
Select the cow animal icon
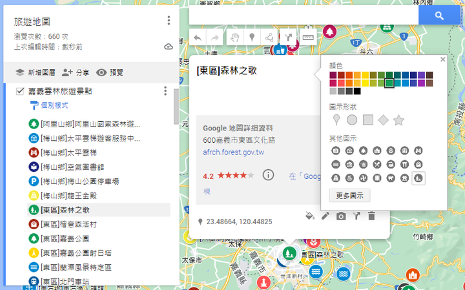[391, 178]
